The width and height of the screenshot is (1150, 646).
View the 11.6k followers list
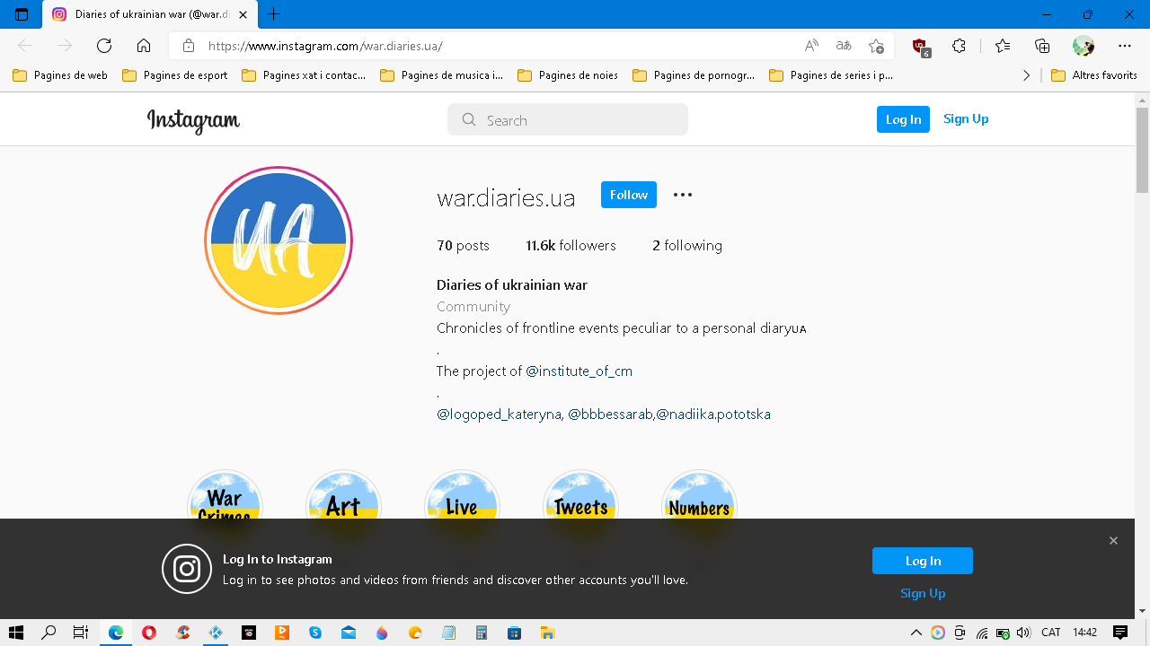point(571,245)
